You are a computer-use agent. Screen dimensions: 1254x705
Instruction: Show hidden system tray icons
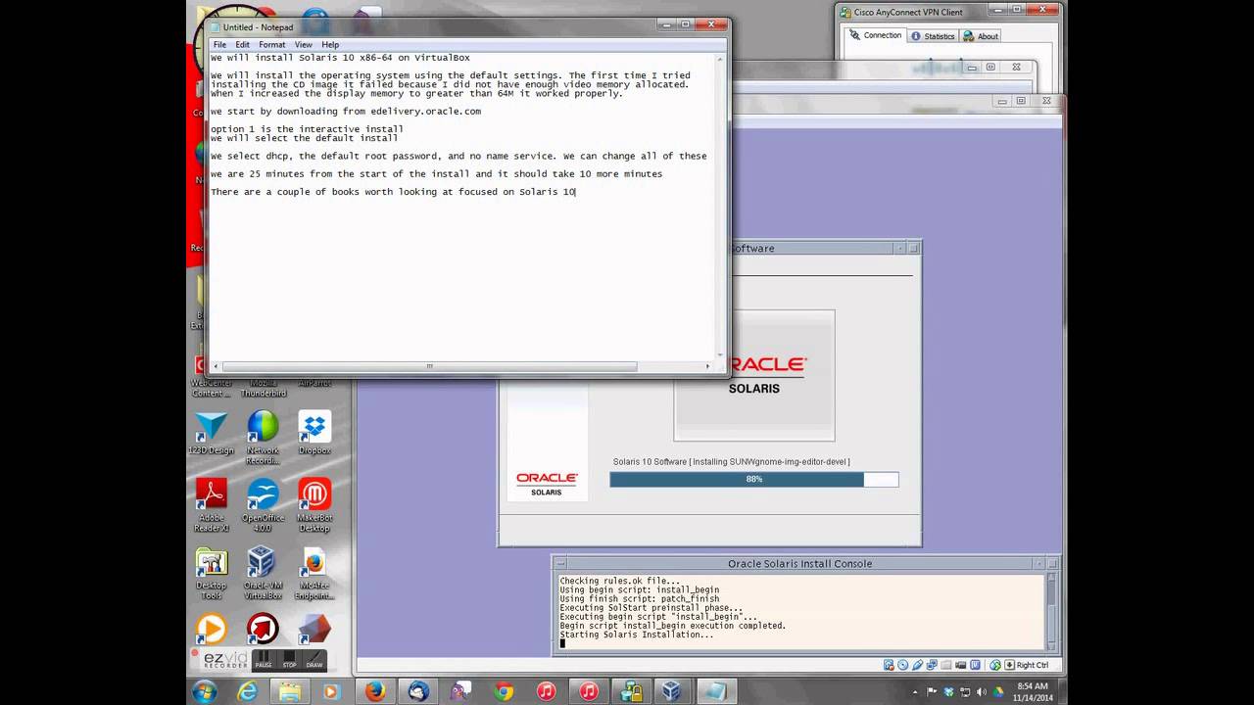point(915,692)
